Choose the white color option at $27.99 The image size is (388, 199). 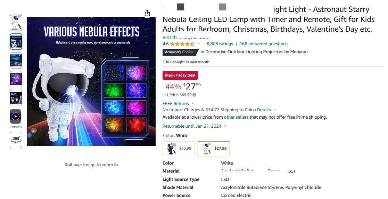(x=214, y=149)
